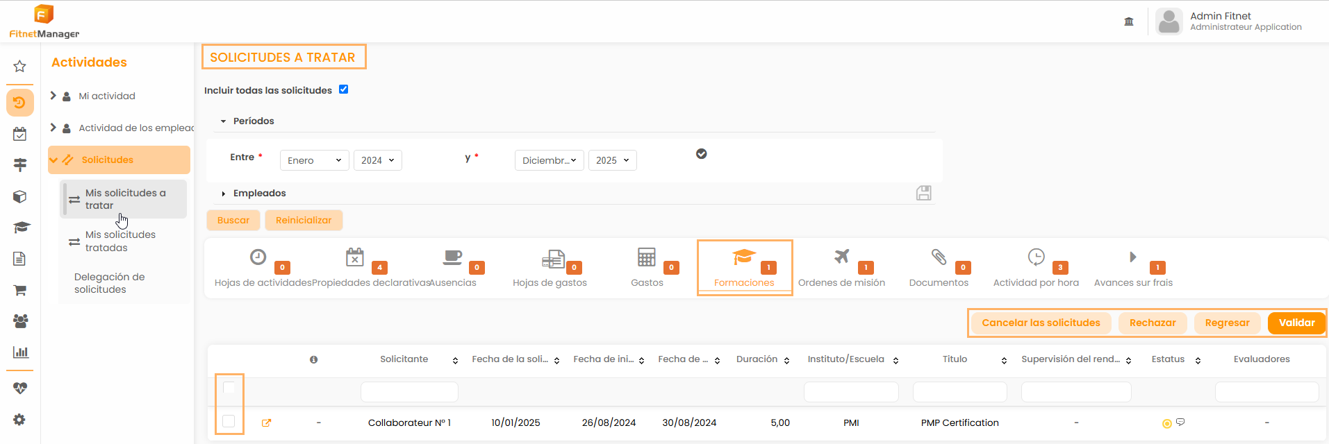Sort table by Solicitante column arrows
This screenshot has width=1329, height=444.
click(x=455, y=360)
